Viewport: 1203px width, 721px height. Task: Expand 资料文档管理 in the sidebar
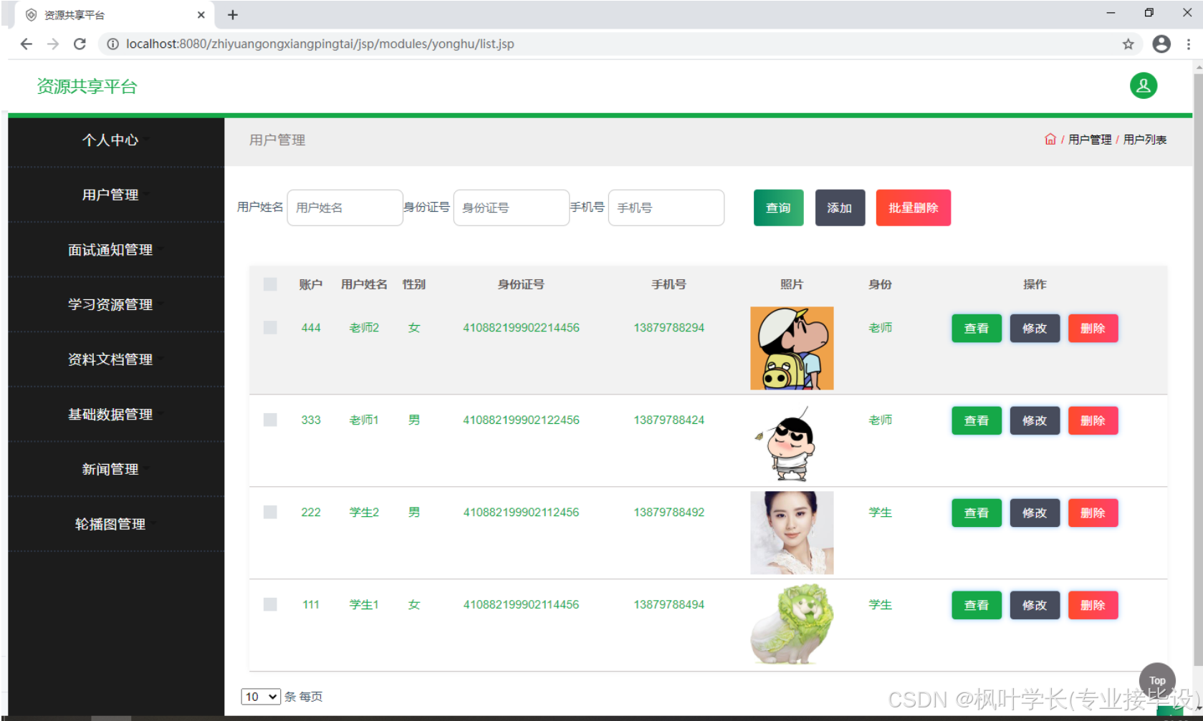tap(116, 359)
